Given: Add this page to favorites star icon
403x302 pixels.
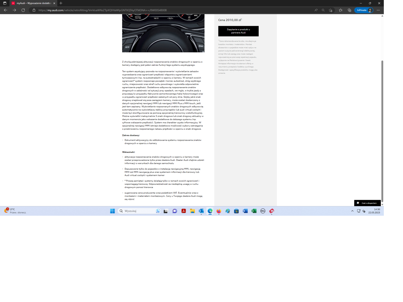Looking at the screenshot, I should (330, 10).
